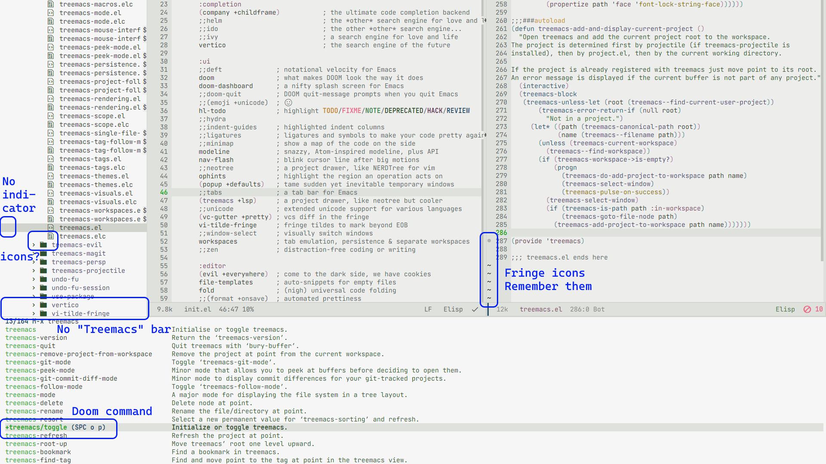The height and width of the screenshot is (464, 826).
Task: Click the smiley emoji on the emoji config line
Action: (x=288, y=102)
